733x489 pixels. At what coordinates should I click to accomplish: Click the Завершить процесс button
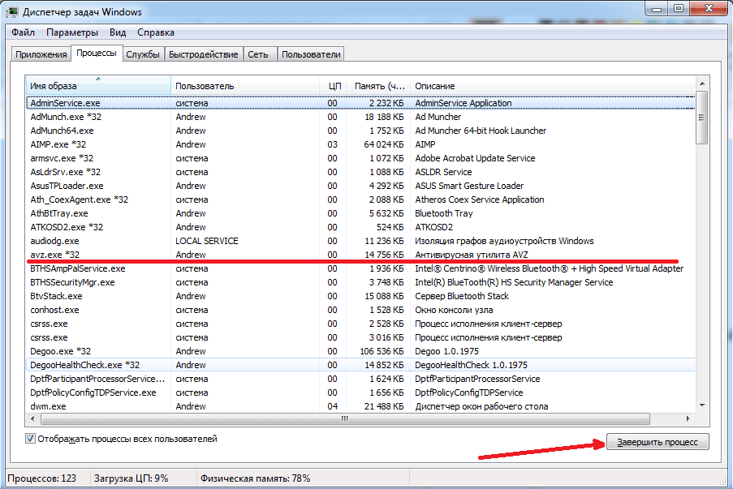(x=658, y=441)
